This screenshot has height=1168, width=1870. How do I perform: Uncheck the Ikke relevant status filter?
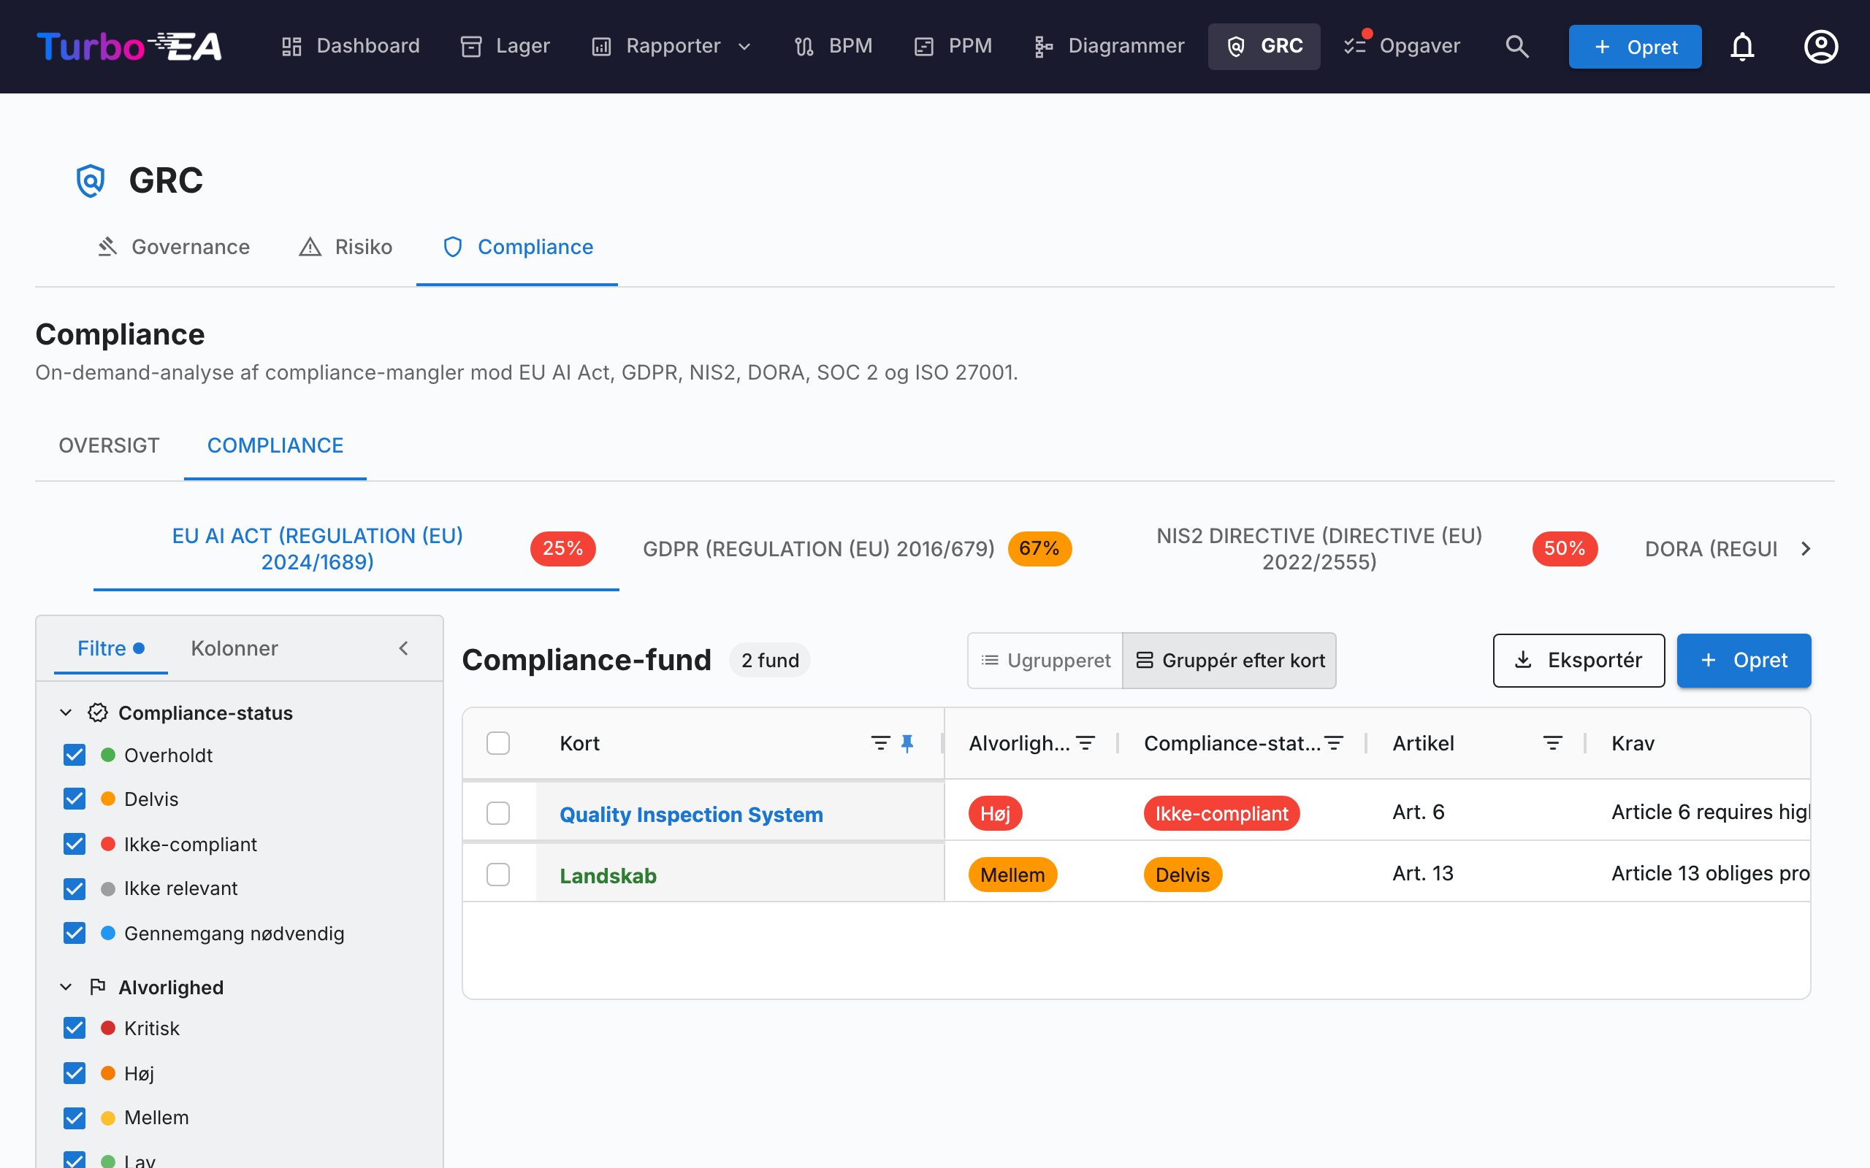pyautogui.click(x=75, y=888)
